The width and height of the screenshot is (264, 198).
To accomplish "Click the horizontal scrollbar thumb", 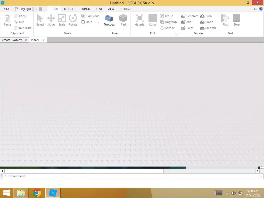I will pyautogui.click(x=84, y=171).
